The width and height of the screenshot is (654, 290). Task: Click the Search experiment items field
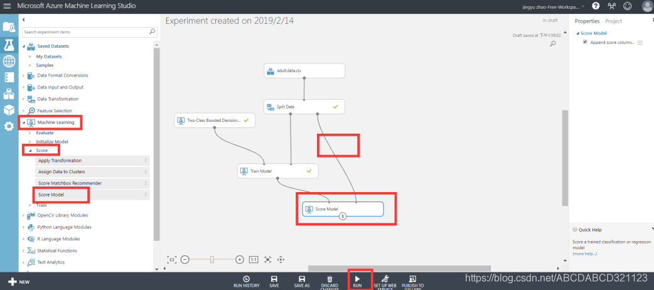pyautogui.click(x=85, y=32)
